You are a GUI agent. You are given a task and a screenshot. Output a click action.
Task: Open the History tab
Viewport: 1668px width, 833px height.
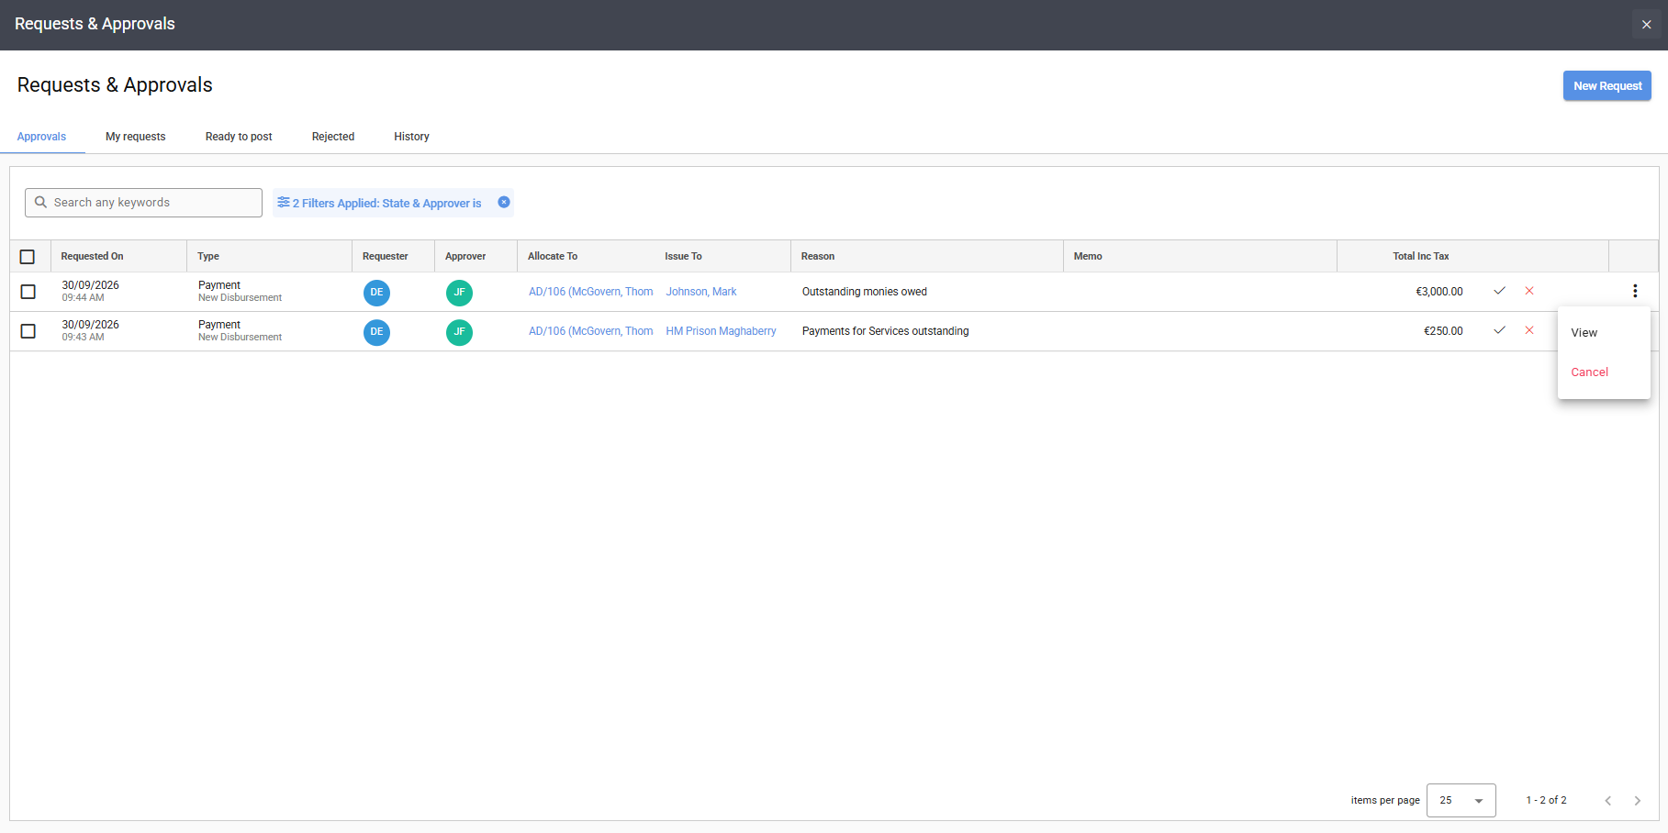pos(411,137)
